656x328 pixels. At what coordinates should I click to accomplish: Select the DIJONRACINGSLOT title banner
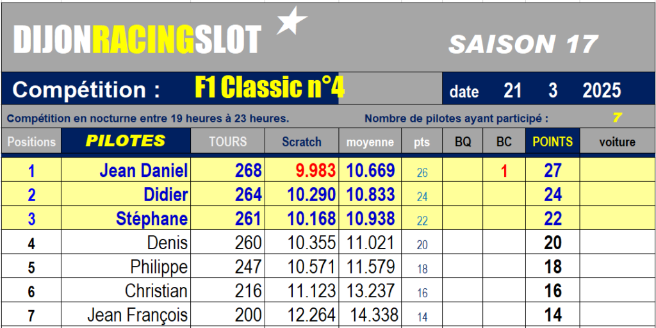coord(137,40)
